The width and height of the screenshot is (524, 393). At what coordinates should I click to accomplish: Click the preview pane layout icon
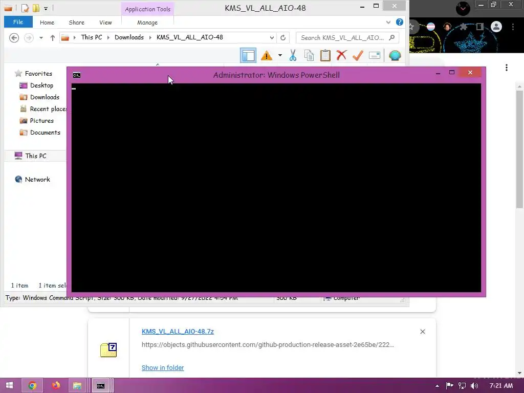[x=248, y=55]
